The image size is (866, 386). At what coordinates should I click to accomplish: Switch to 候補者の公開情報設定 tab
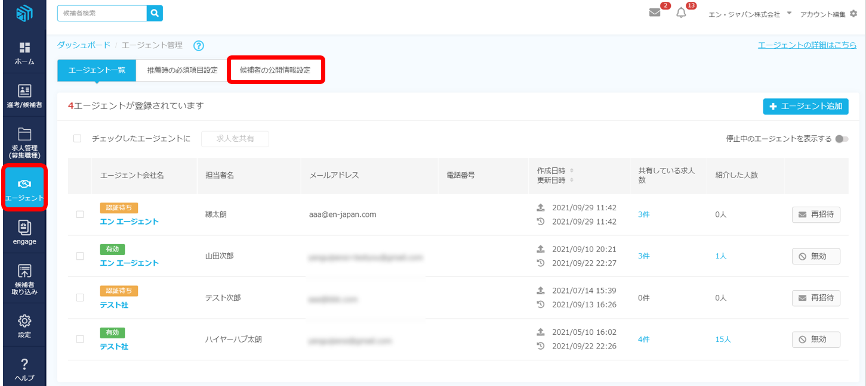pos(275,70)
